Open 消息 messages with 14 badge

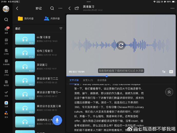click(6, 30)
